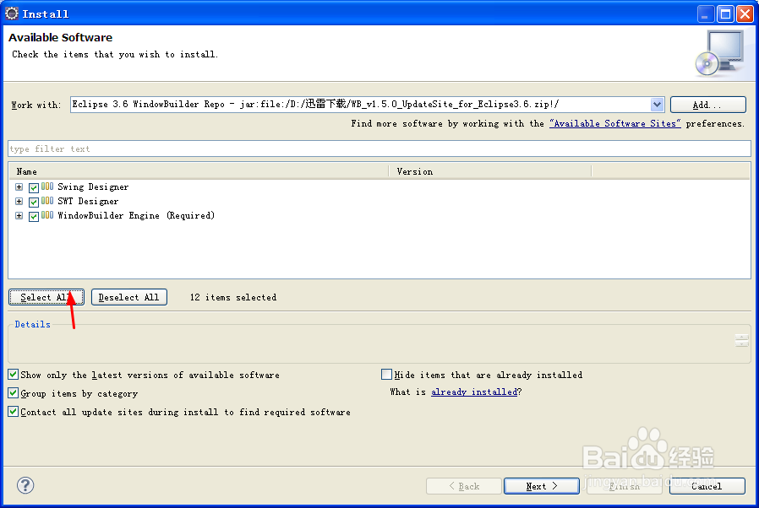Click the Add... button
Image resolution: width=759 pixels, height=508 pixels.
click(707, 105)
